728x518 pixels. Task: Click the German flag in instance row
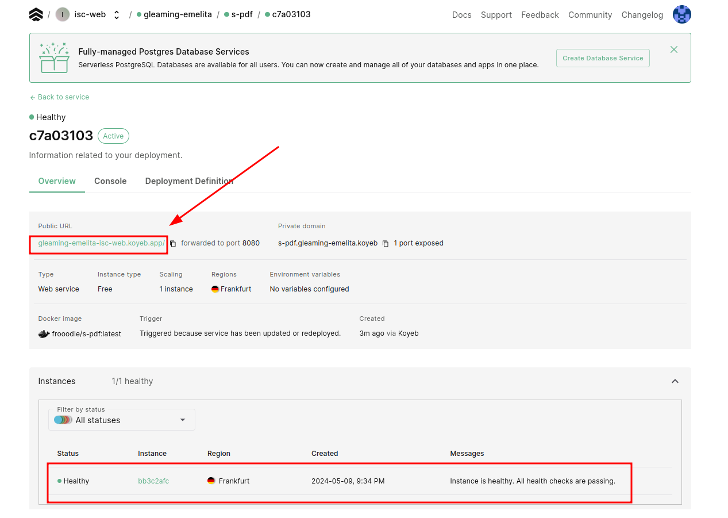tap(211, 481)
